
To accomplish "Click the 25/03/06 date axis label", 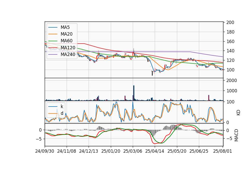I will (x=133, y=151).
